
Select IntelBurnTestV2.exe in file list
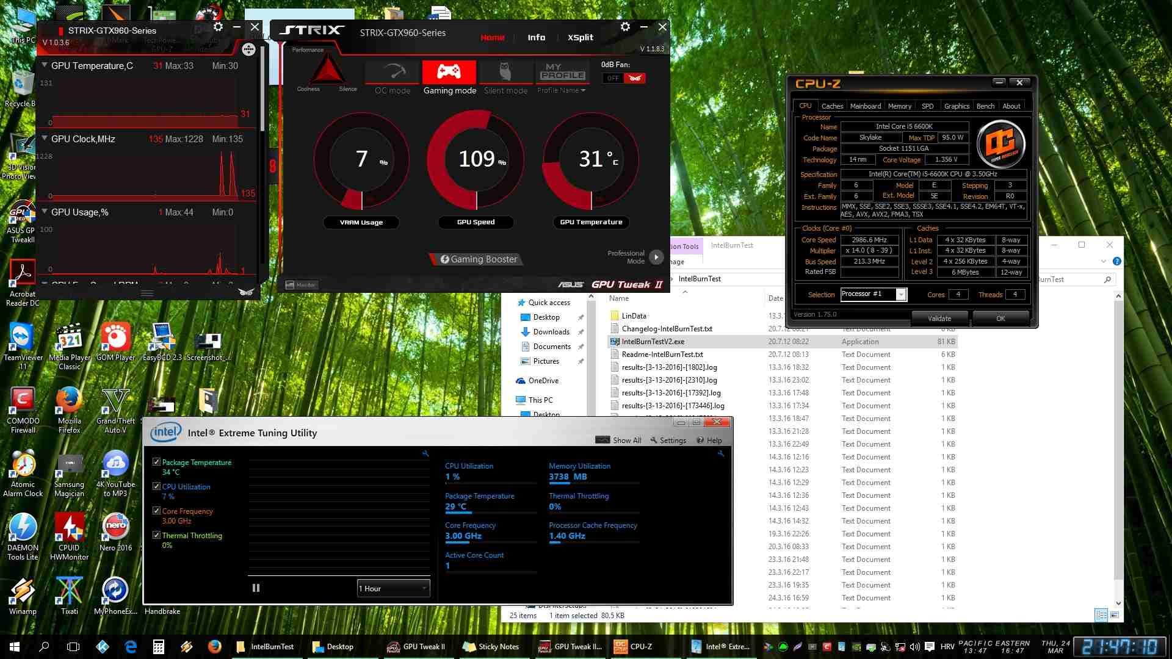pos(653,342)
